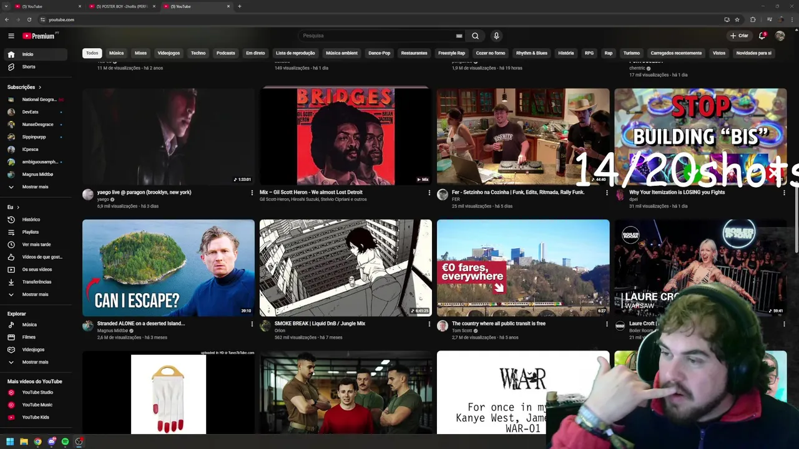Open YouTube Studio link
This screenshot has height=449, width=799.
[36, 392]
